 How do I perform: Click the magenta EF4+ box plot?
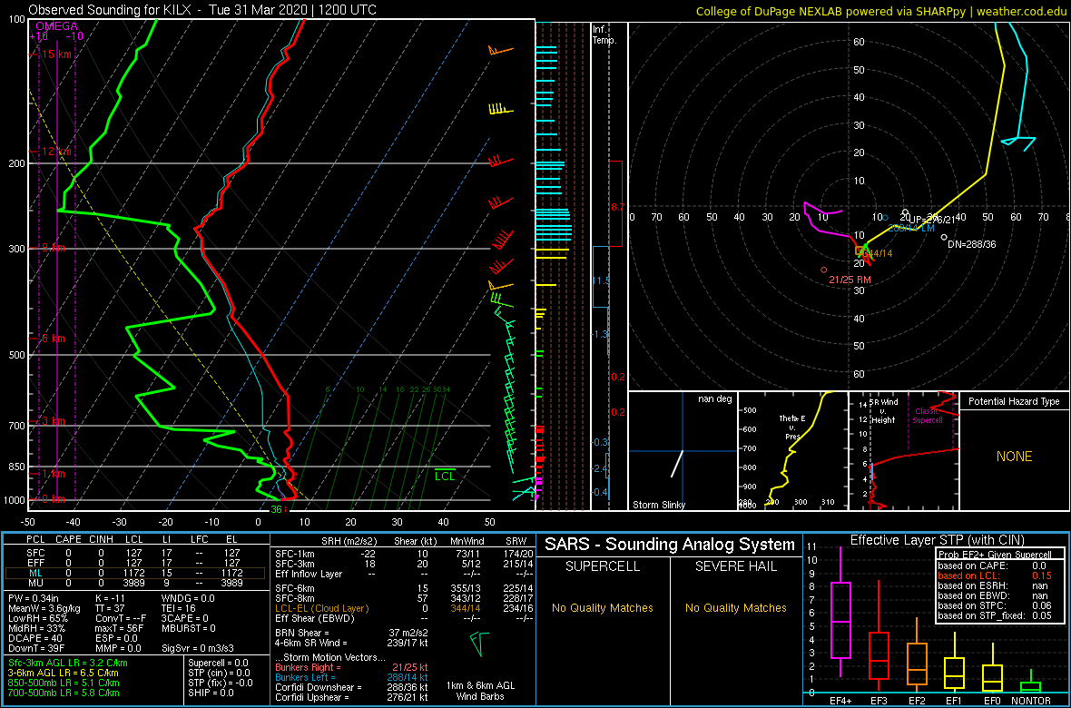click(840, 612)
